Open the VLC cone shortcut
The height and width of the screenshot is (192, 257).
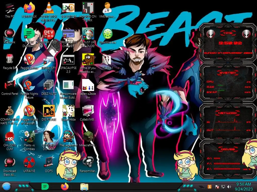(49, 12)
